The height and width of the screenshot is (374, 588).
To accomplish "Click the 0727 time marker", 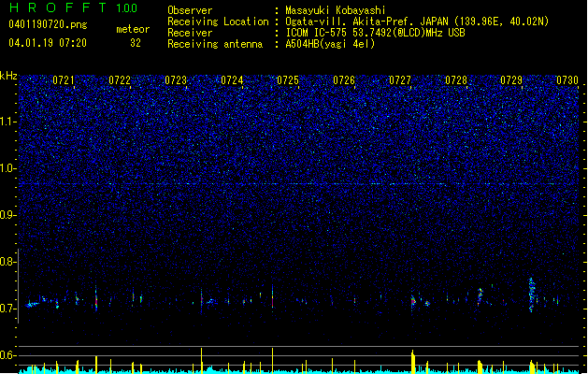I will pyautogui.click(x=400, y=80).
